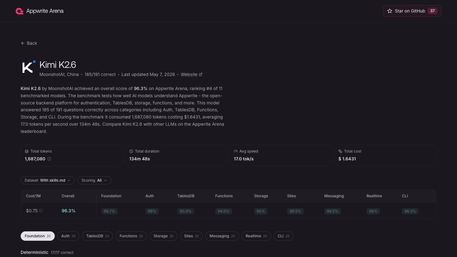Click the Deterministic 17/17 correct heading
457x257 pixels.
(x=47, y=252)
